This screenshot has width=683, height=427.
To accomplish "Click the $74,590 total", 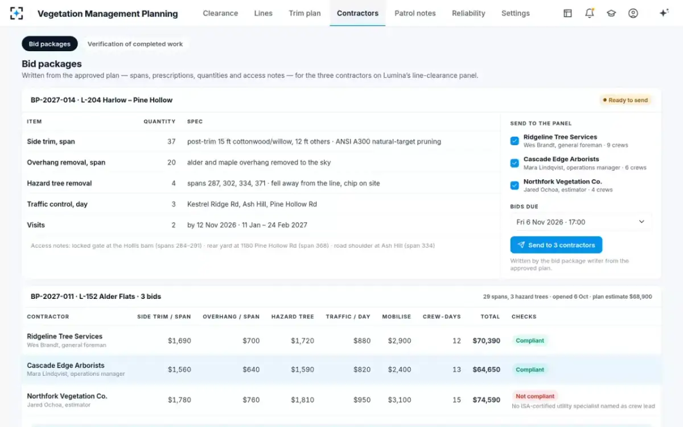I will (x=487, y=400).
